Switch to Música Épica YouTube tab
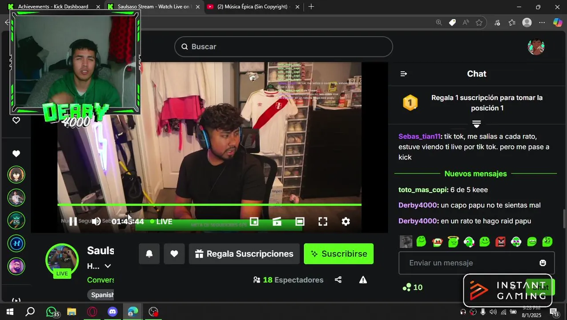The width and height of the screenshot is (567, 320). click(x=253, y=7)
